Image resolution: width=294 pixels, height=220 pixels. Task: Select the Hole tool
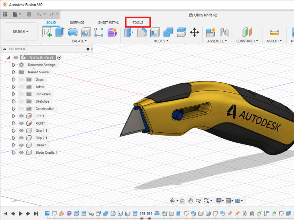click(86, 32)
